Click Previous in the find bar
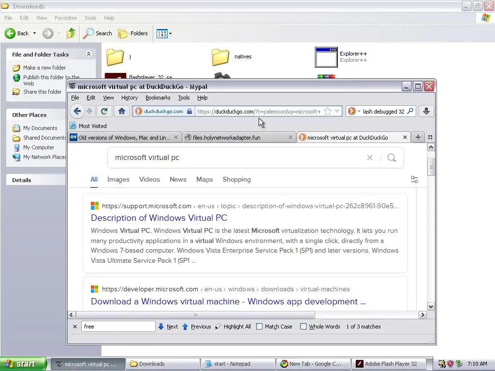The image size is (495, 371). click(x=196, y=327)
